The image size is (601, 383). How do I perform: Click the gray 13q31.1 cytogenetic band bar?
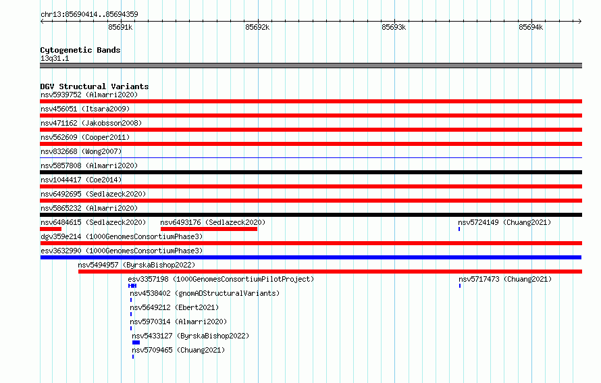click(311, 66)
